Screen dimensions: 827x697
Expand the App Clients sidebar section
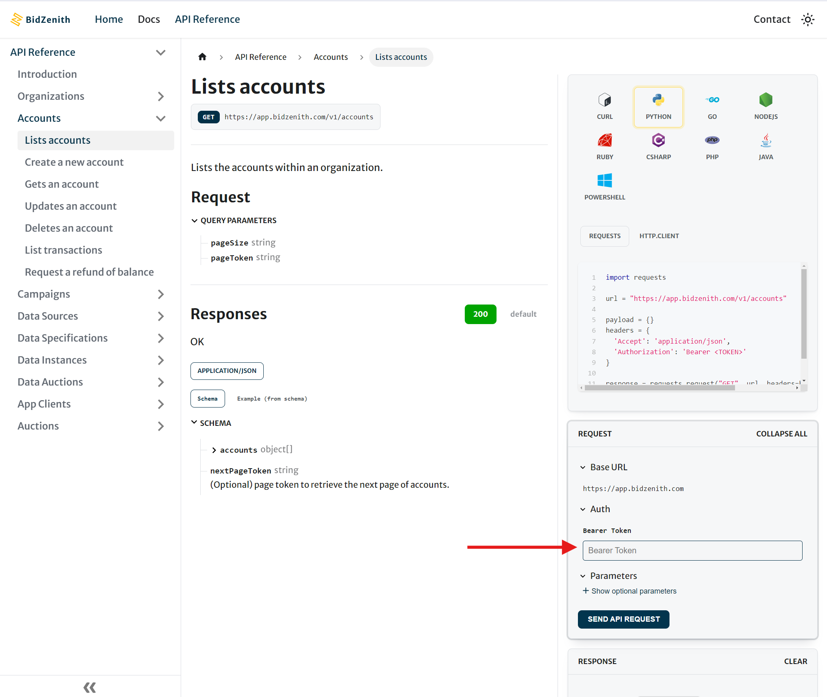click(x=161, y=404)
